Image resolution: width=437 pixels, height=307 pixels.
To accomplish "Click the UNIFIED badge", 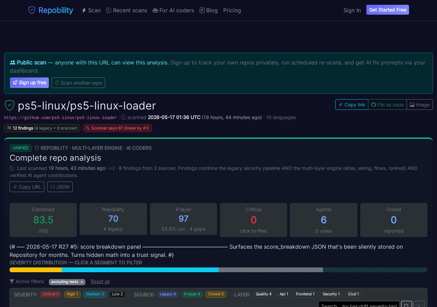I will [x=20, y=148].
